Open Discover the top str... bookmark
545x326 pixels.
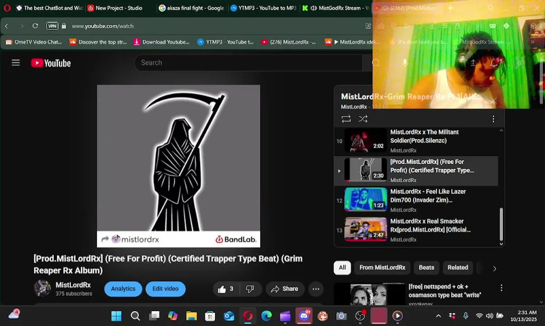pyautogui.click(x=98, y=42)
